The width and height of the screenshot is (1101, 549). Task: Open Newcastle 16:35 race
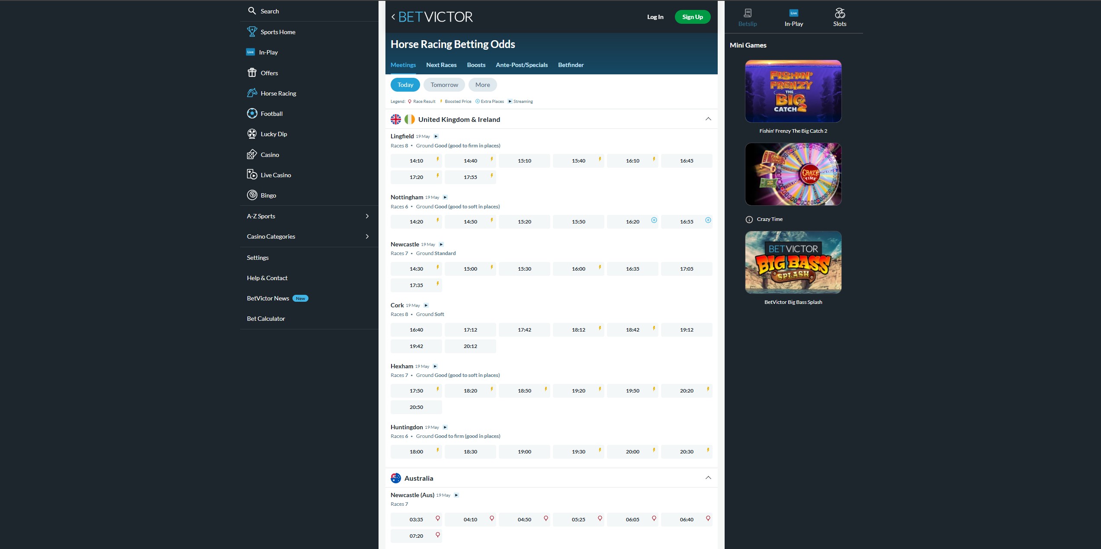click(632, 269)
